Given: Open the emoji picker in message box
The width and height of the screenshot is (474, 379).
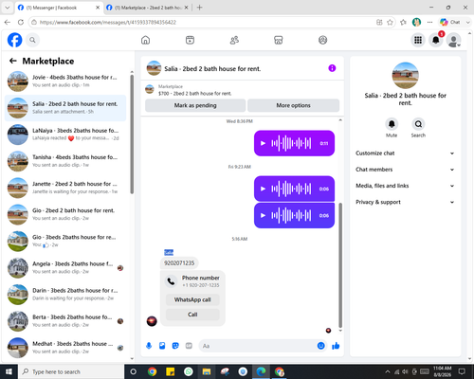Looking at the screenshot, I should coord(320,346).
